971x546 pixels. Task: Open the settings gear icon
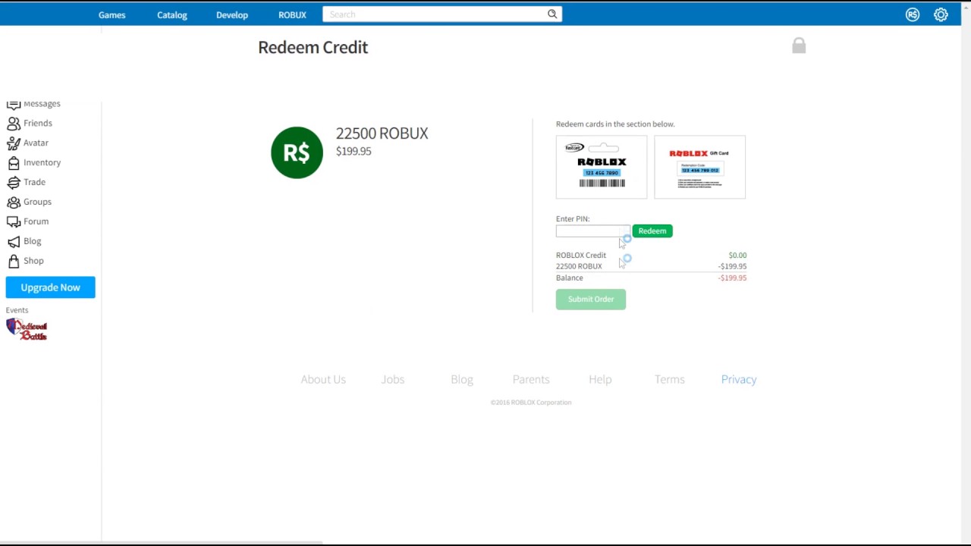941,14
